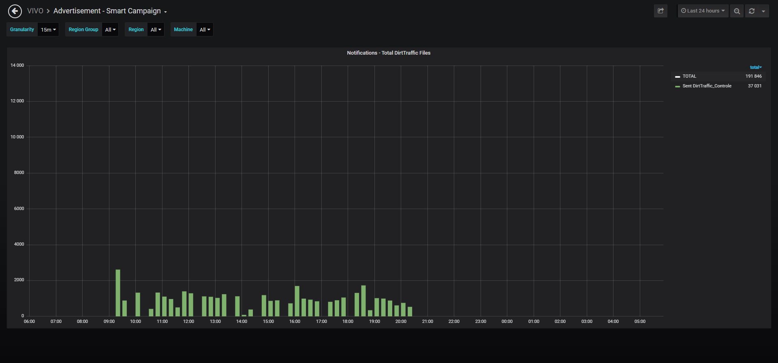
Task: Open the Region All dropdown
Action: [156, 30]
